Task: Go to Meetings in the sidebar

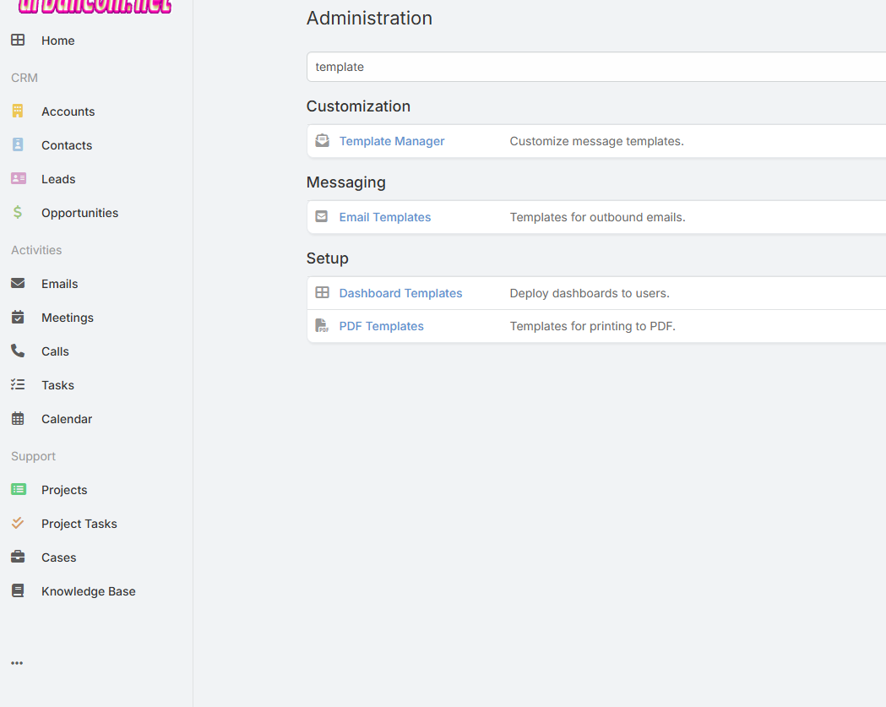Action: 67,318
